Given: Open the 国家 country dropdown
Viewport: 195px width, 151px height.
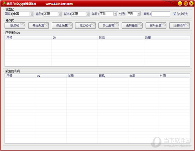Looking at the screenshot, I should coord(32,14).
